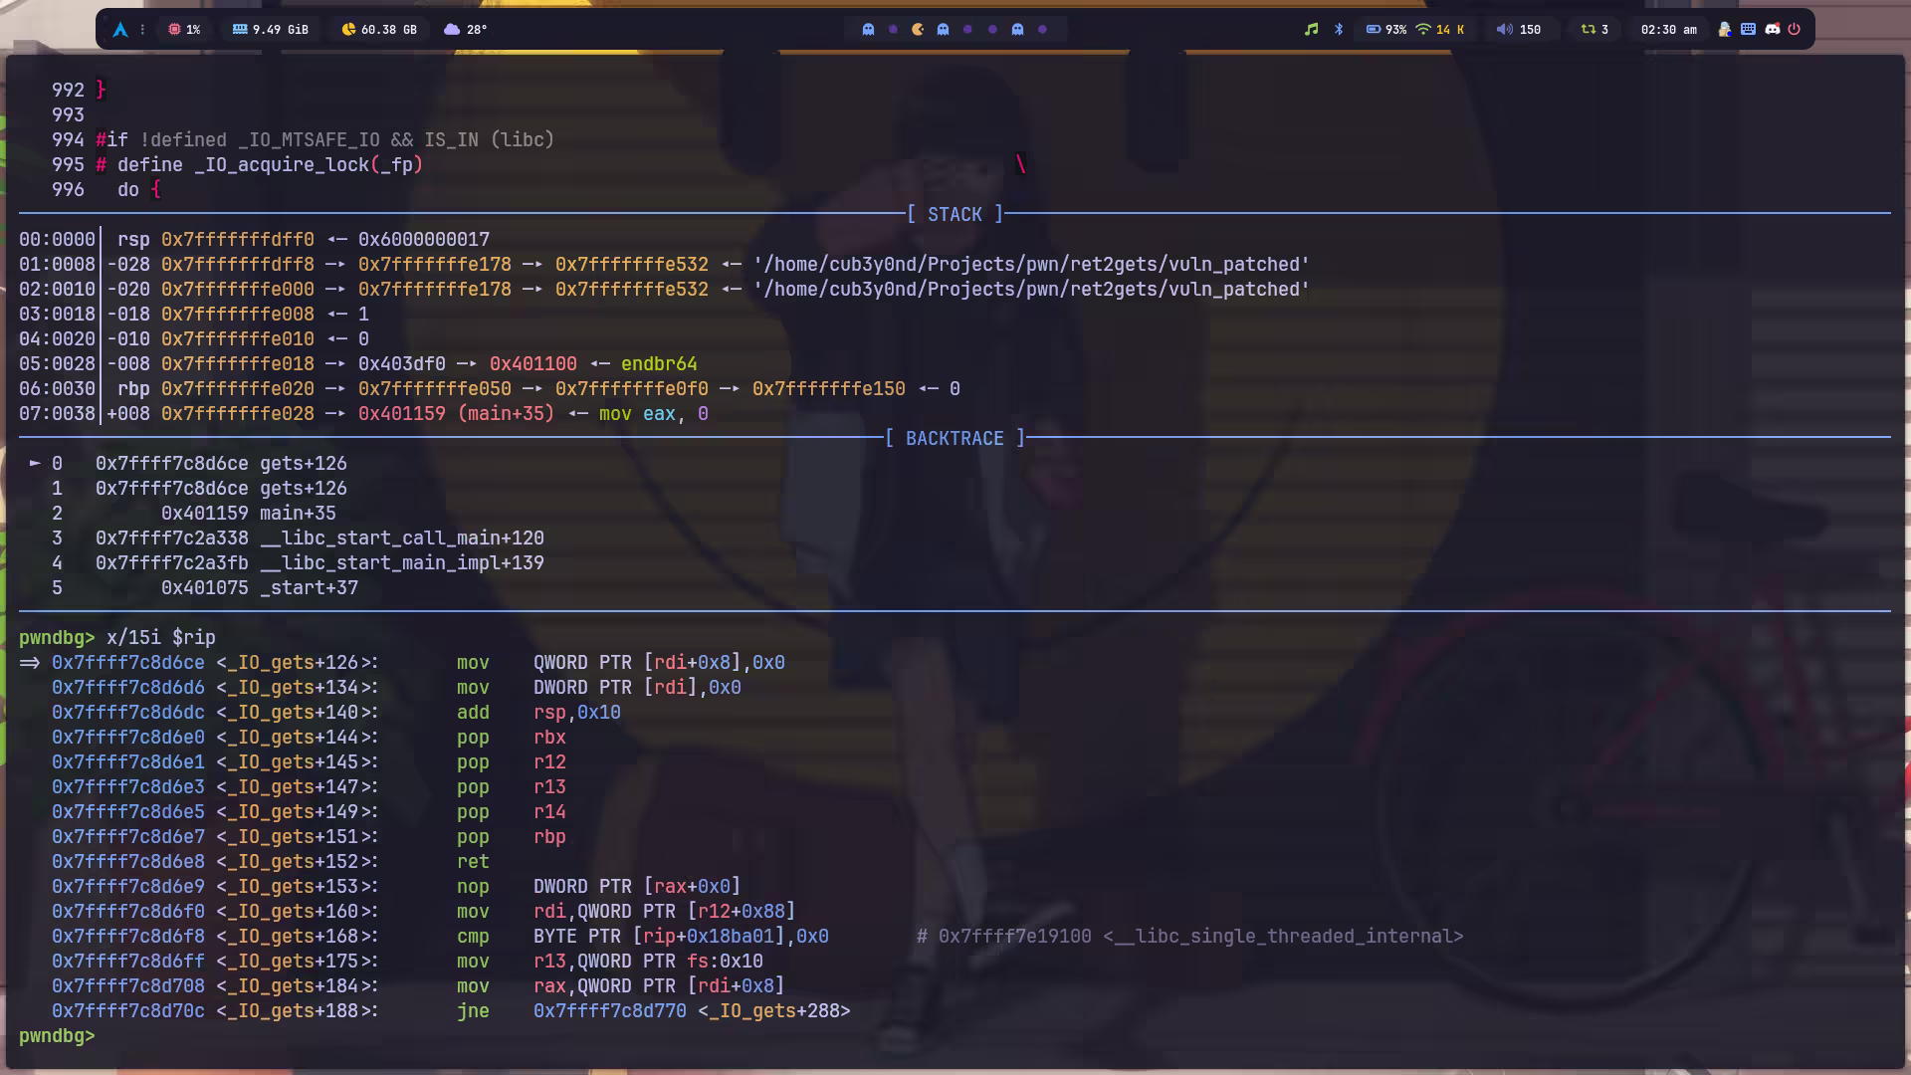
Task: Select the last workspace dot
Action: click(x=1042, y=30)
